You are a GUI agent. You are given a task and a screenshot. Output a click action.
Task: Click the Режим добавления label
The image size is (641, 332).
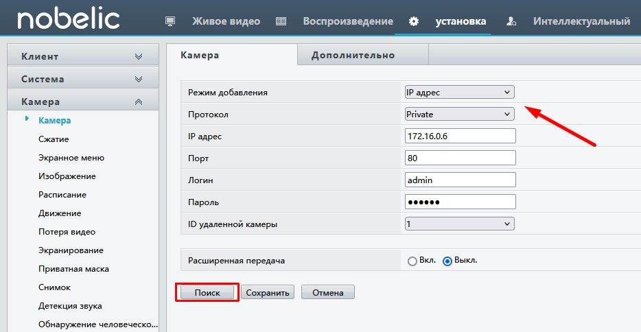pos(228,93)
